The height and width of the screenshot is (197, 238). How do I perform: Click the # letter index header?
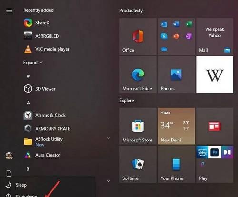tap(28, 76)
